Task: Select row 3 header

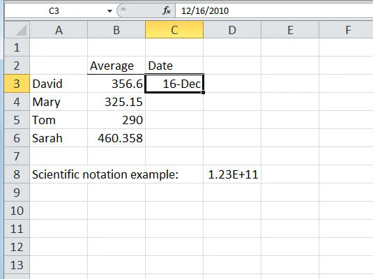Action: click(17, 84)
